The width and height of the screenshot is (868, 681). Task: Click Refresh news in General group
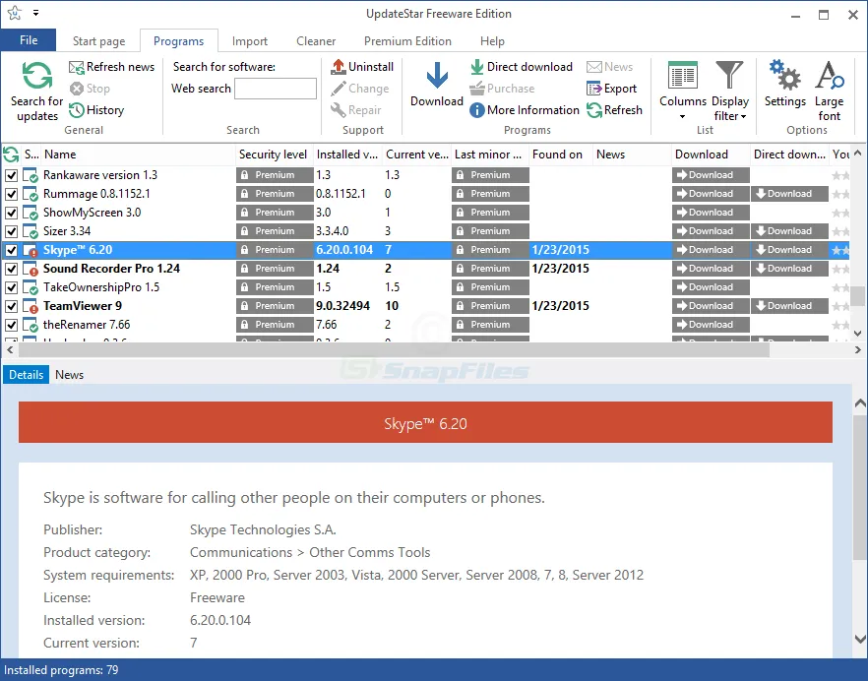click(112, 67)
